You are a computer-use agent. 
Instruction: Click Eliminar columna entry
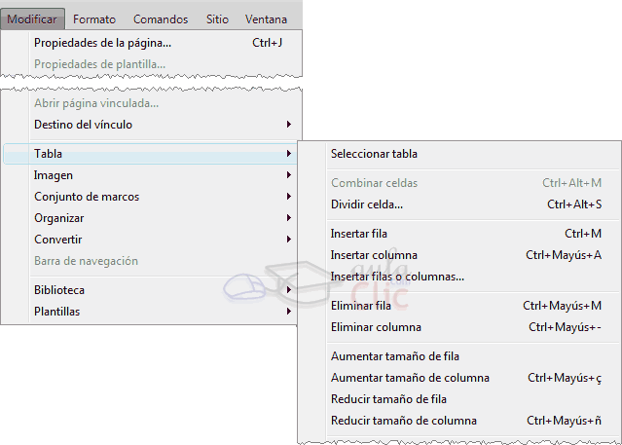coord(376,327)
